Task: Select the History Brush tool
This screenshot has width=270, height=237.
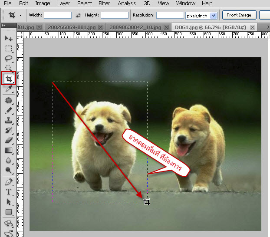Action: point(9,130)
